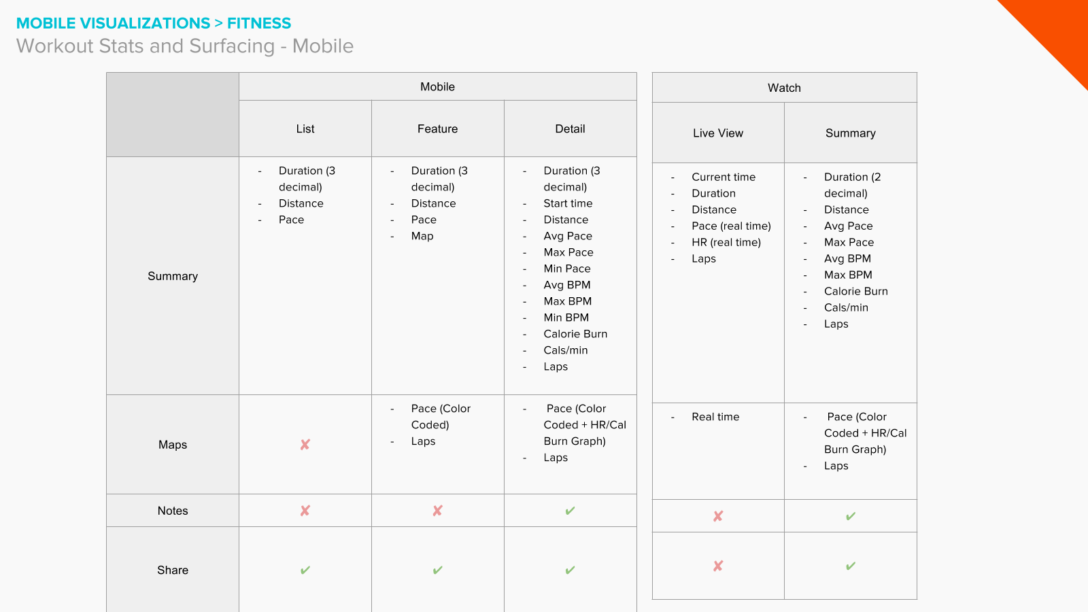Click the FITNESS breadcrumb text
This screenshot has width=1088, height=612.
[x=259, y=23]
